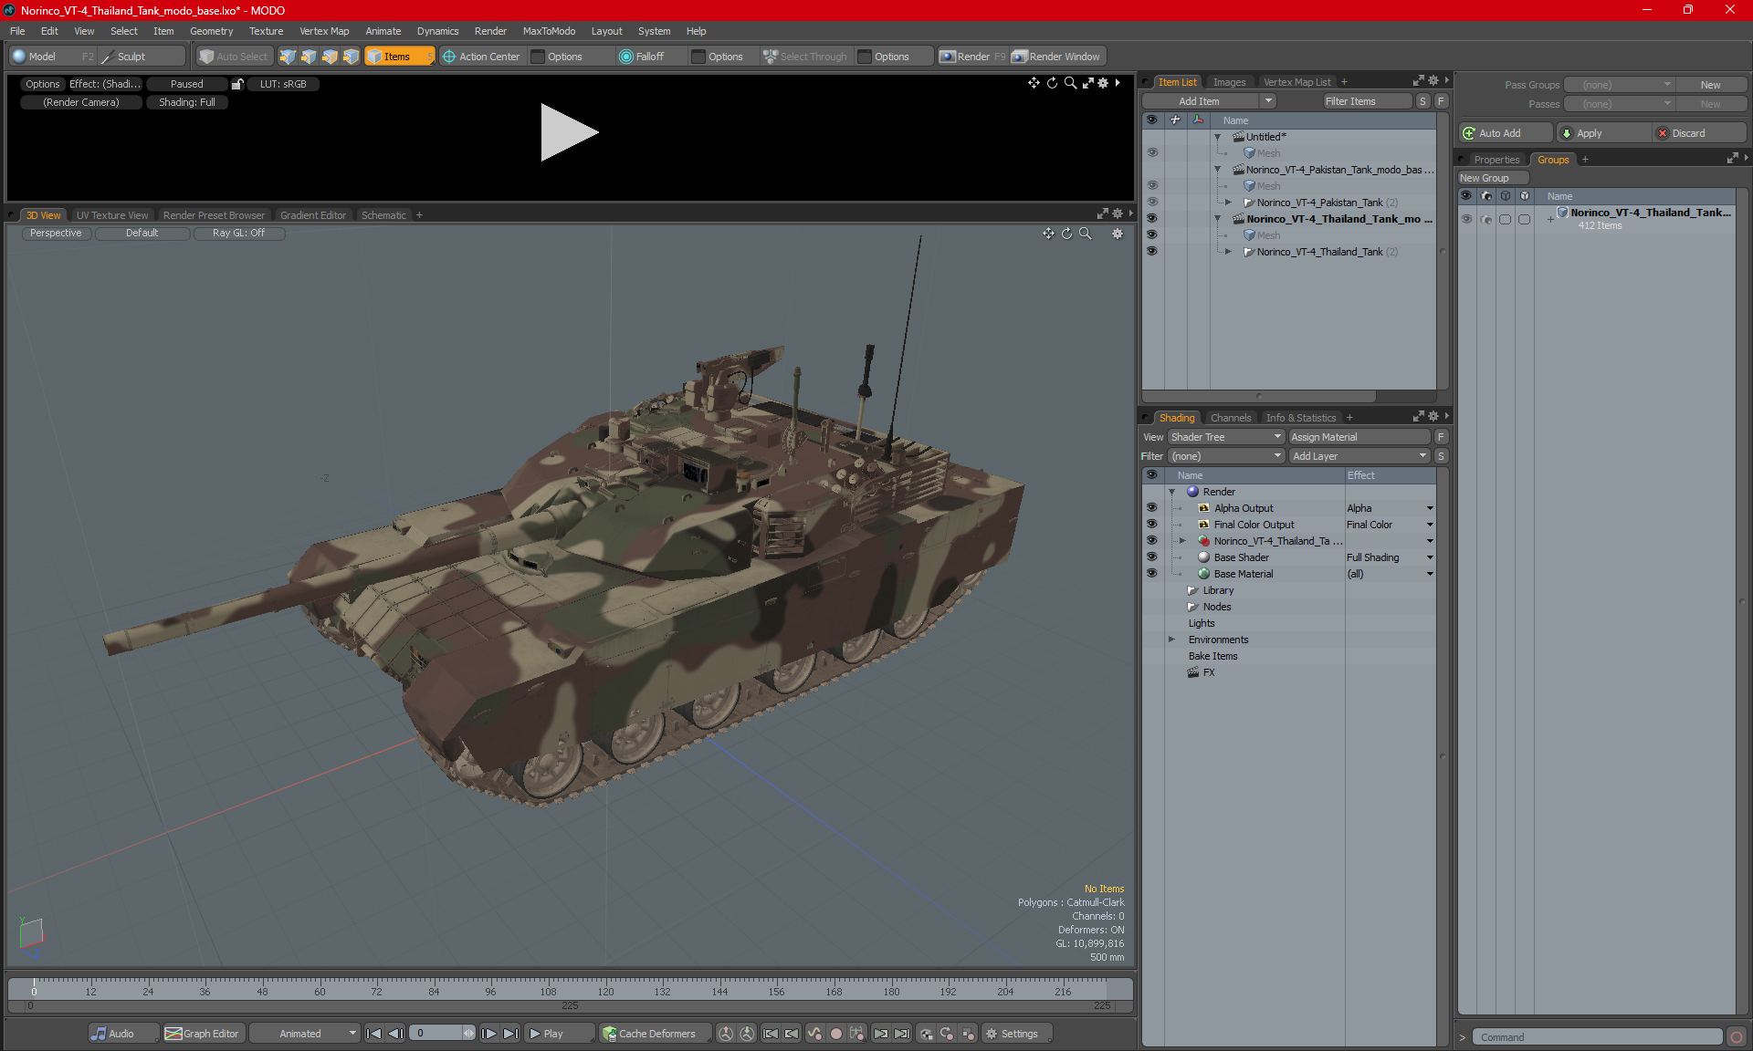Click Ray GL: Off button
Image resolution: width=1753 pixels, height=1051 pixels.
coord(239,233)
